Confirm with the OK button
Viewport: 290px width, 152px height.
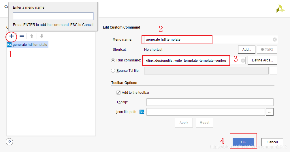[243, 142]
